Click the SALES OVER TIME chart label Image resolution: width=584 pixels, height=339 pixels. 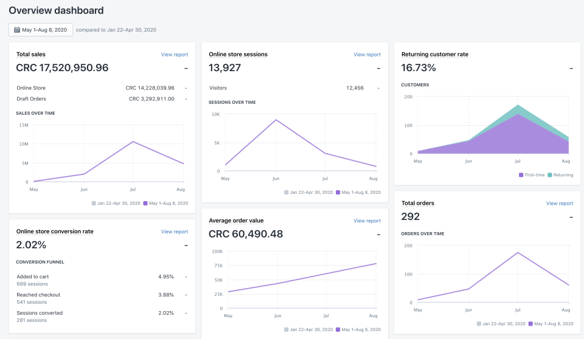click(x=35, y=113)
